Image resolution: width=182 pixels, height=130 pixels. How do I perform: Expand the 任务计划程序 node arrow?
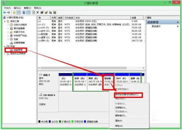[8, 25]
